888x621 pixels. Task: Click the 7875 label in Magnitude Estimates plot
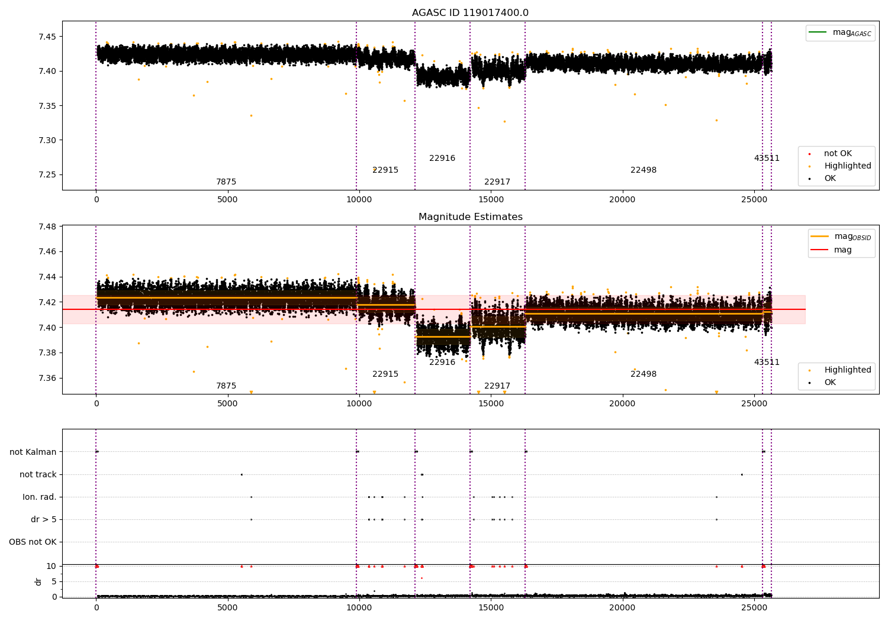(226, 386)
